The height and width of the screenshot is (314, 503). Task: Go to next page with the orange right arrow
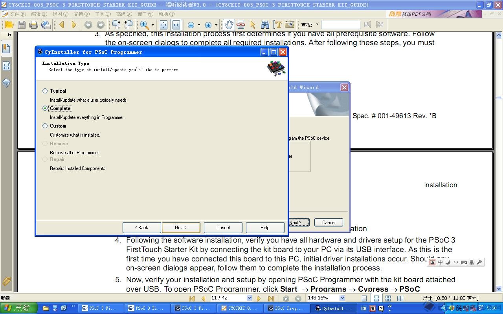pyautogui.click(x=74, y=25)
